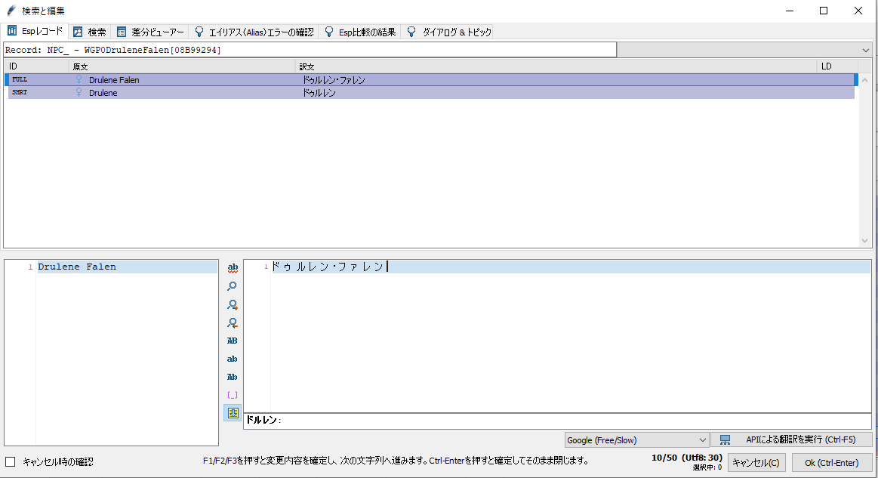
Task: Switch to ダイアログ＆トピック tab
Action: 449,32
